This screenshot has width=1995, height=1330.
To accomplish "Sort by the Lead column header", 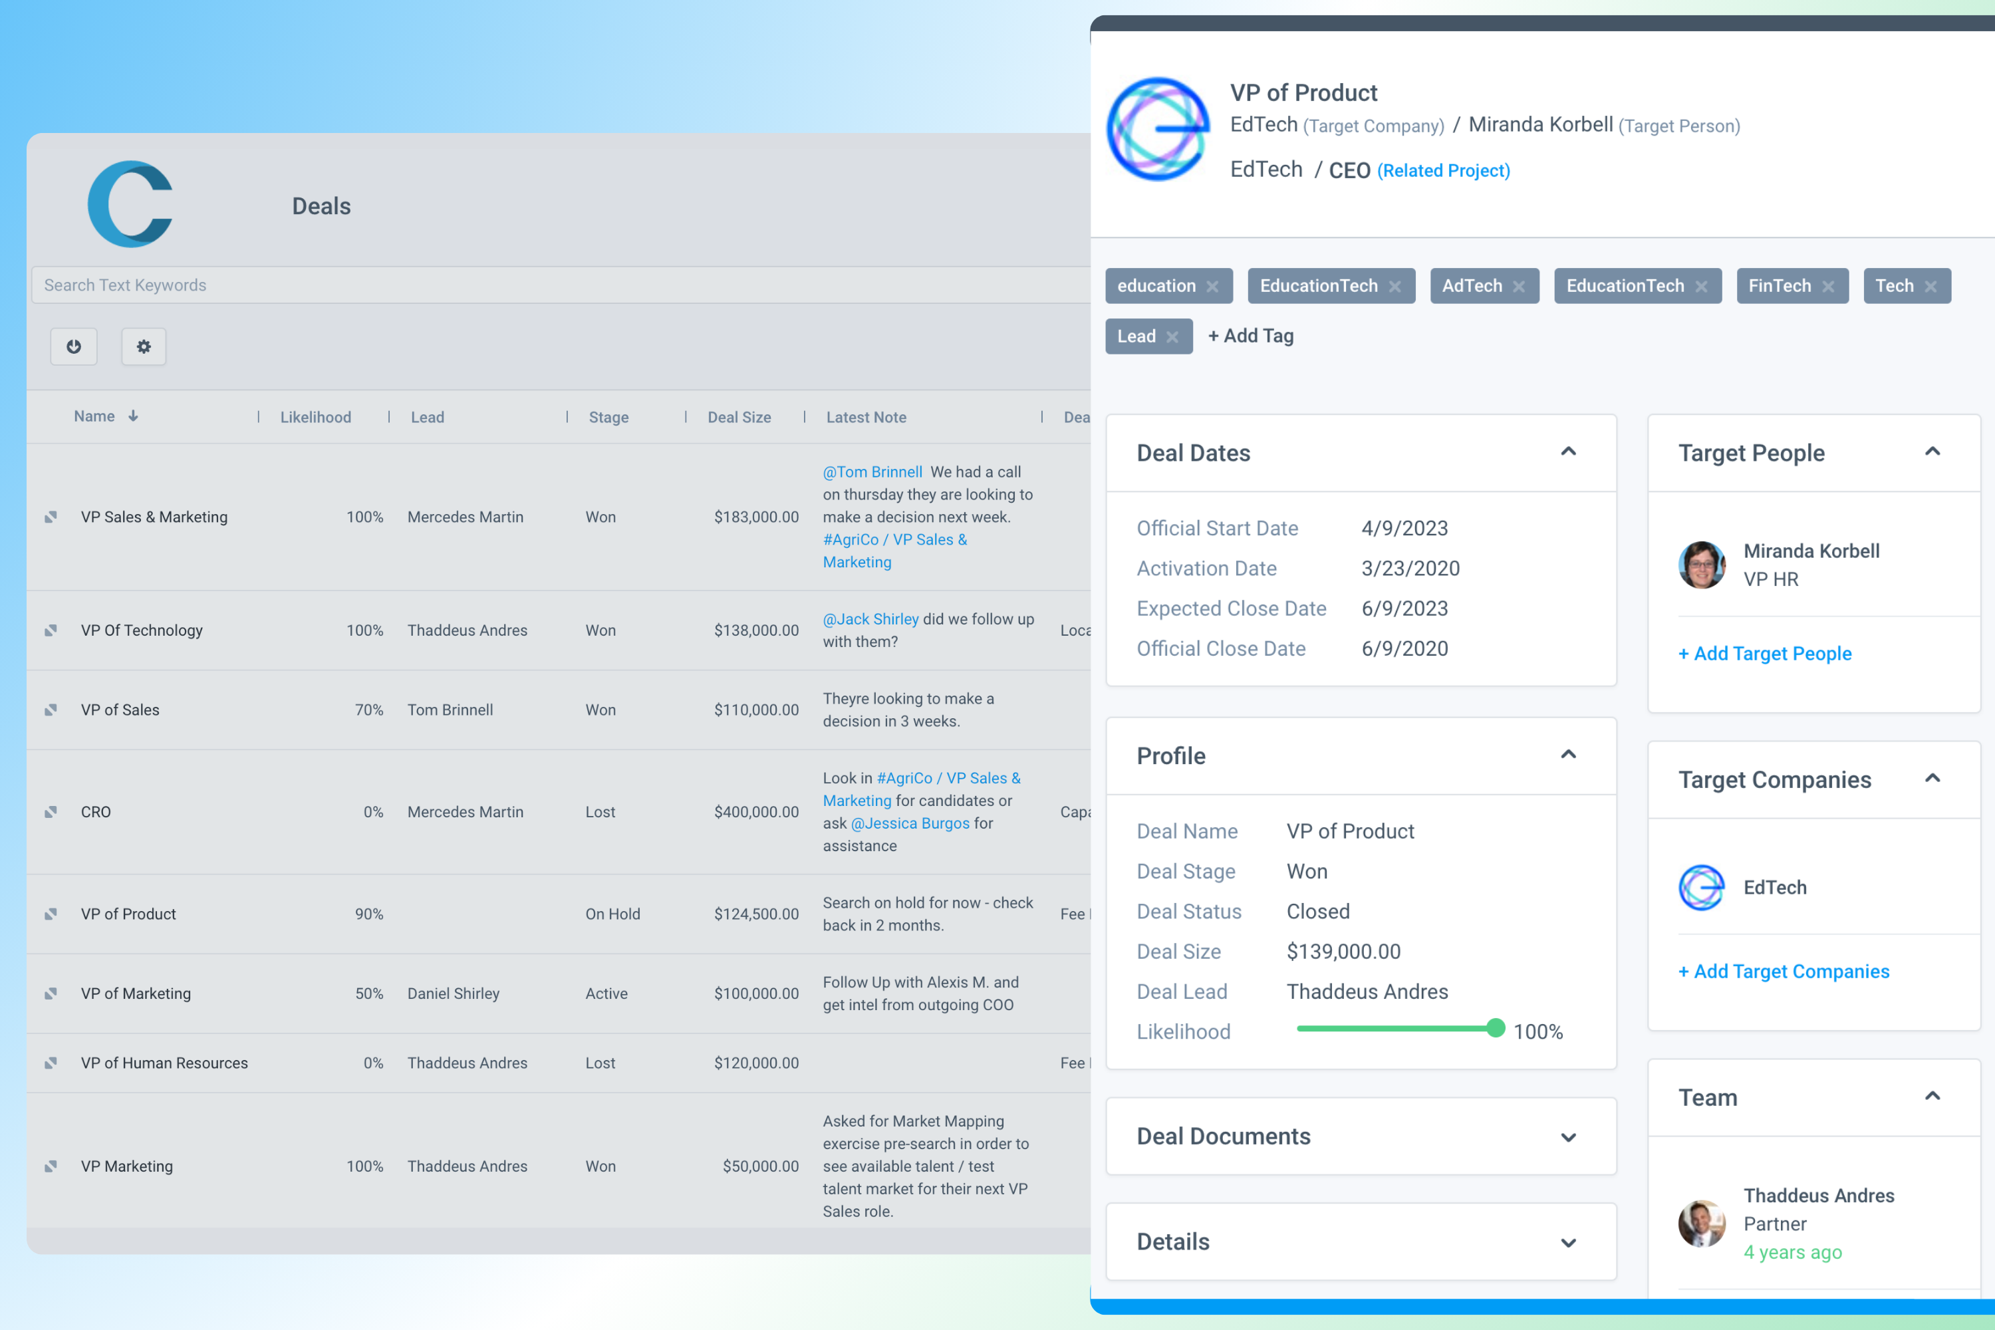I will (428, 418).
